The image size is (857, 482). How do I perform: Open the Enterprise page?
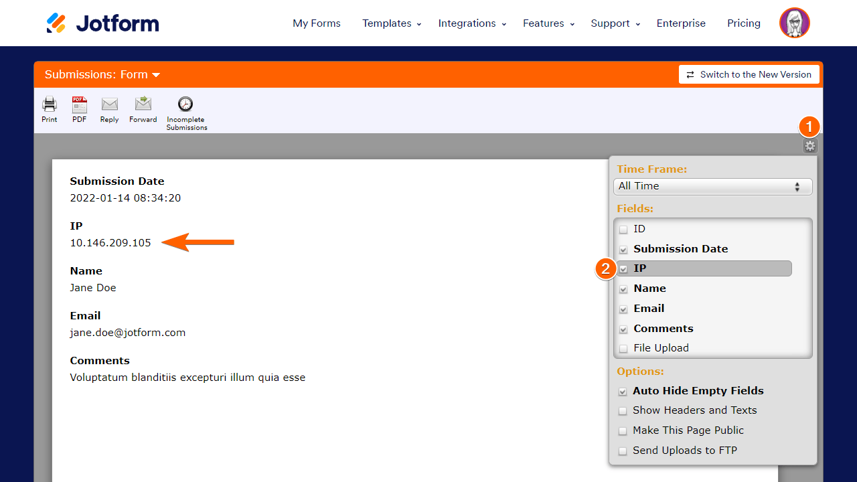[x=681, y=23]
